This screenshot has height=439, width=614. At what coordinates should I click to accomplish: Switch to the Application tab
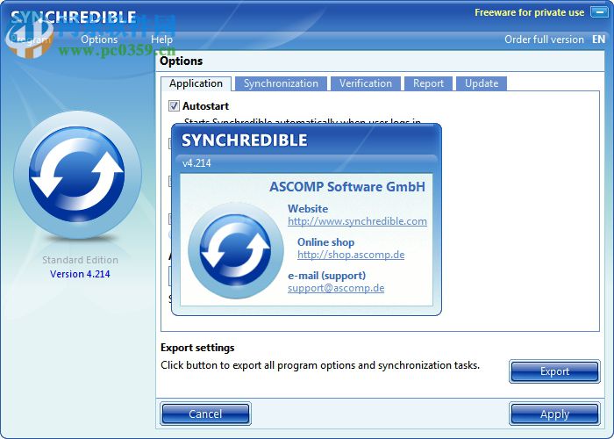click(x=196, y=83)
